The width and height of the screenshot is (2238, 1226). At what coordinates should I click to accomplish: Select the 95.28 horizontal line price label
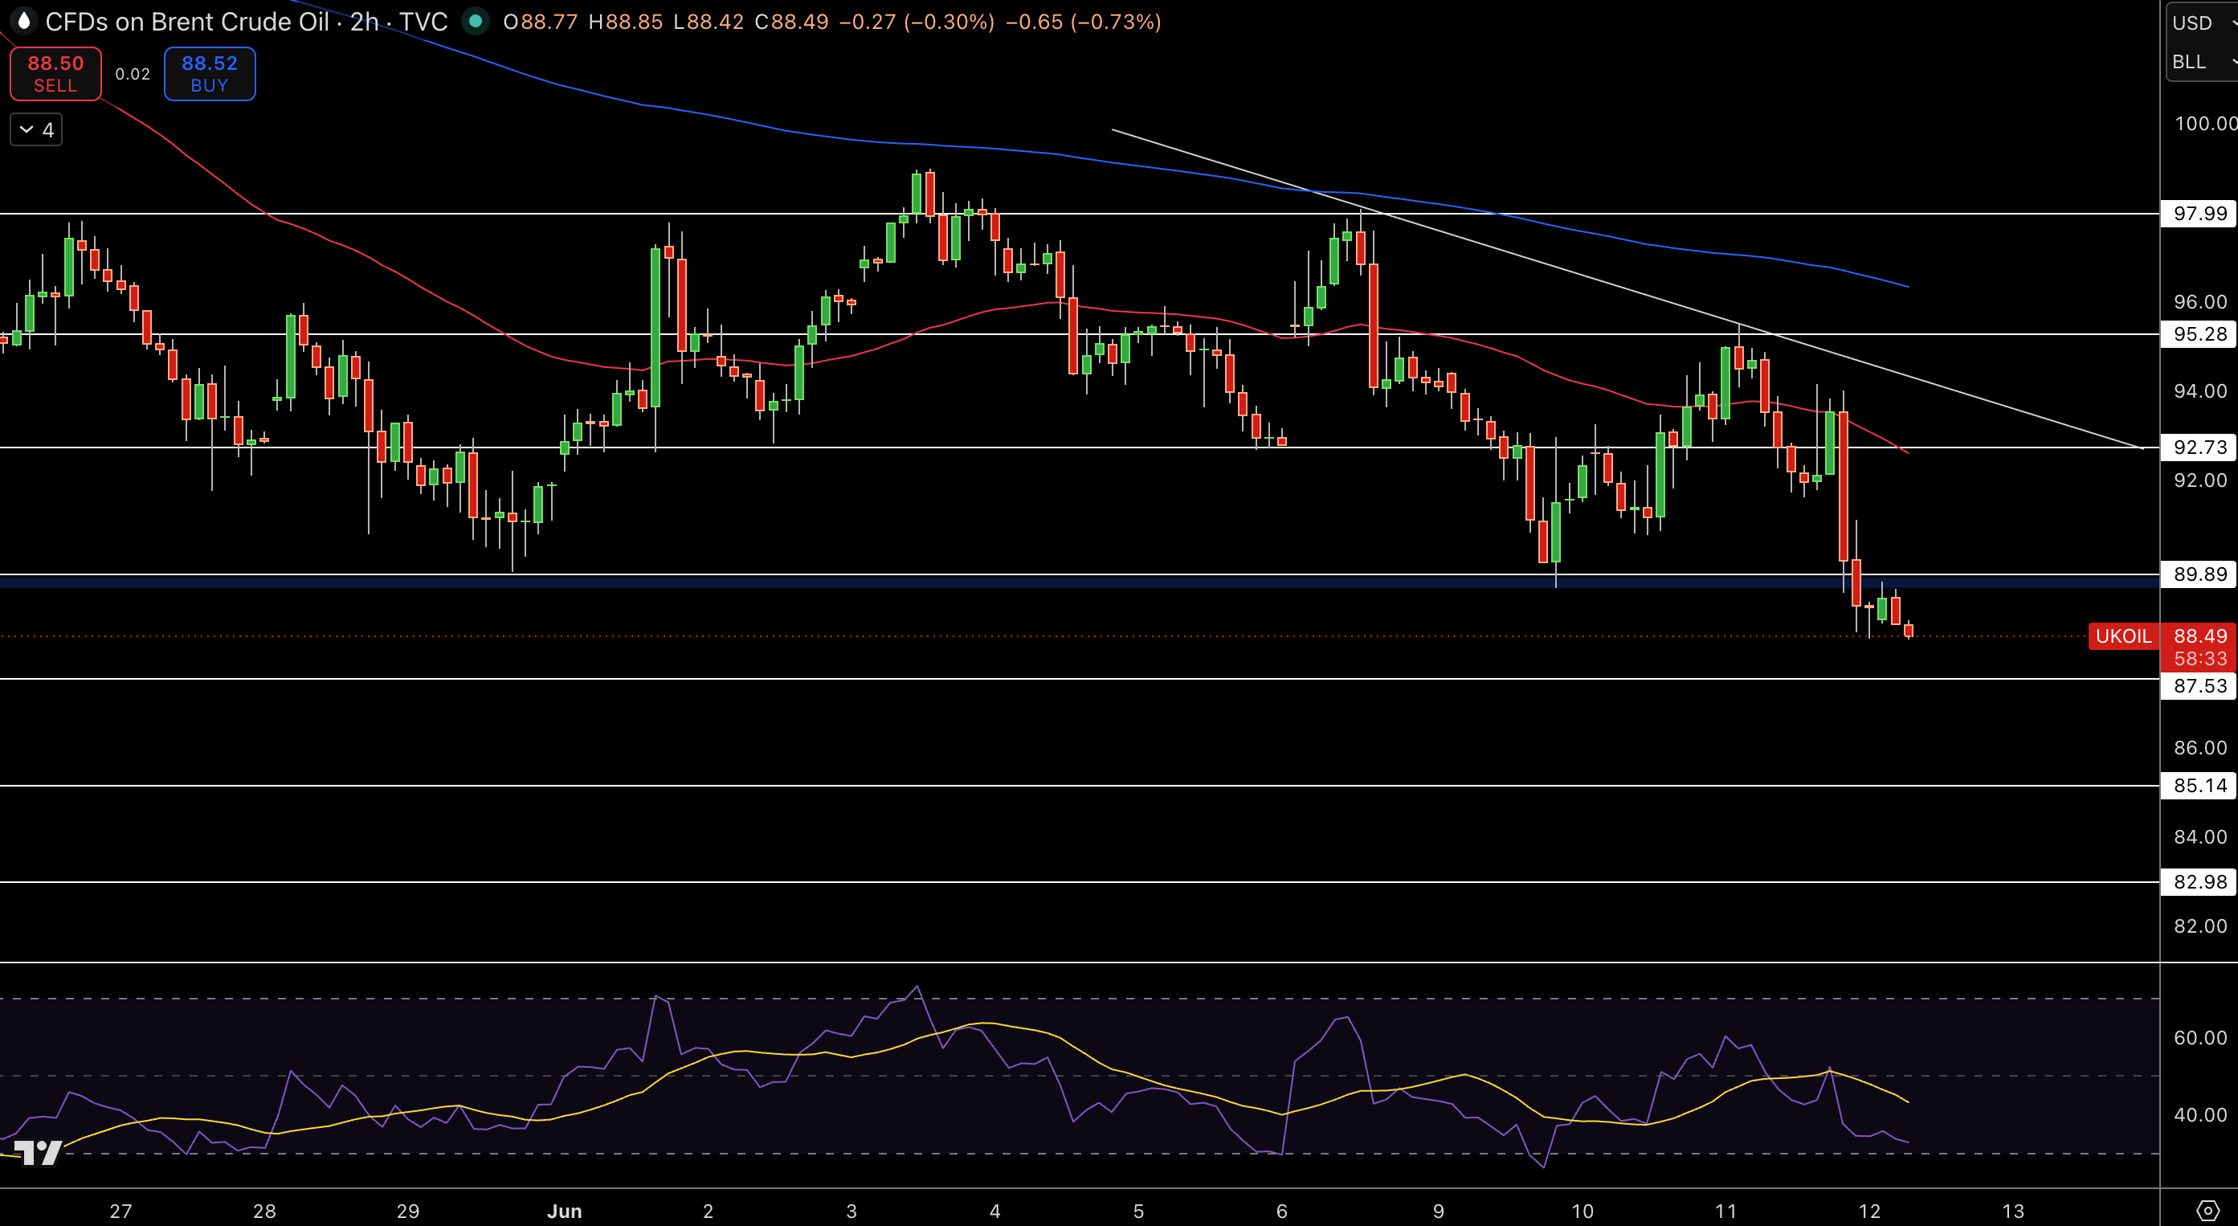(2199, 333)
